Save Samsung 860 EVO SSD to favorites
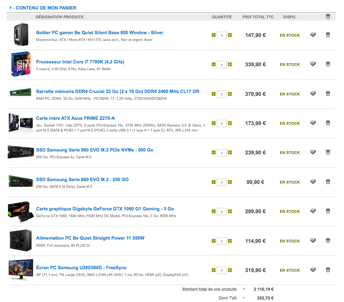The width and height of the screenshot is (344, 302). pos(313,182)
